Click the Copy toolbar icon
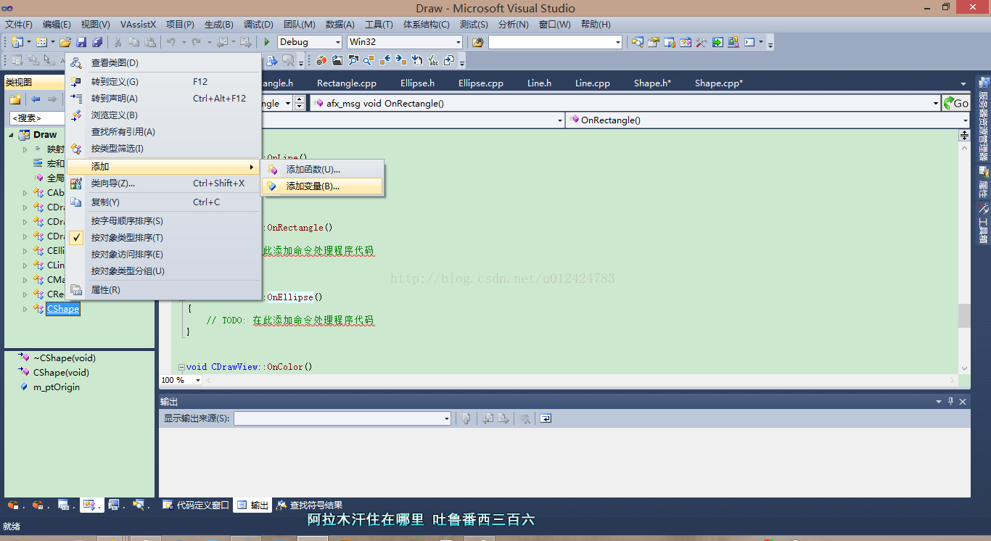This screenshot has width=991, height=541. click(134, 42)
